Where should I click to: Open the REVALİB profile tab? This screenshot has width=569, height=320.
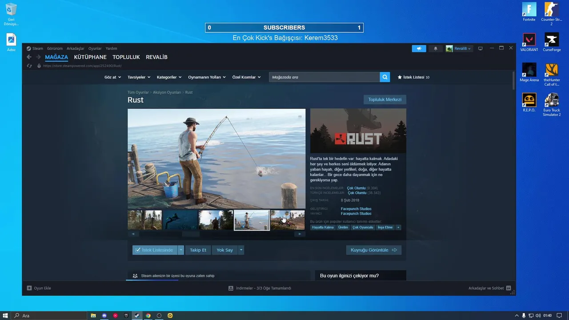[156, 57]
